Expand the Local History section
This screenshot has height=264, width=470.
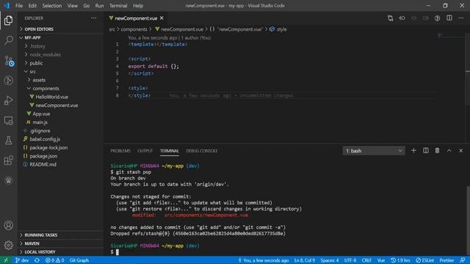point(60,252)
